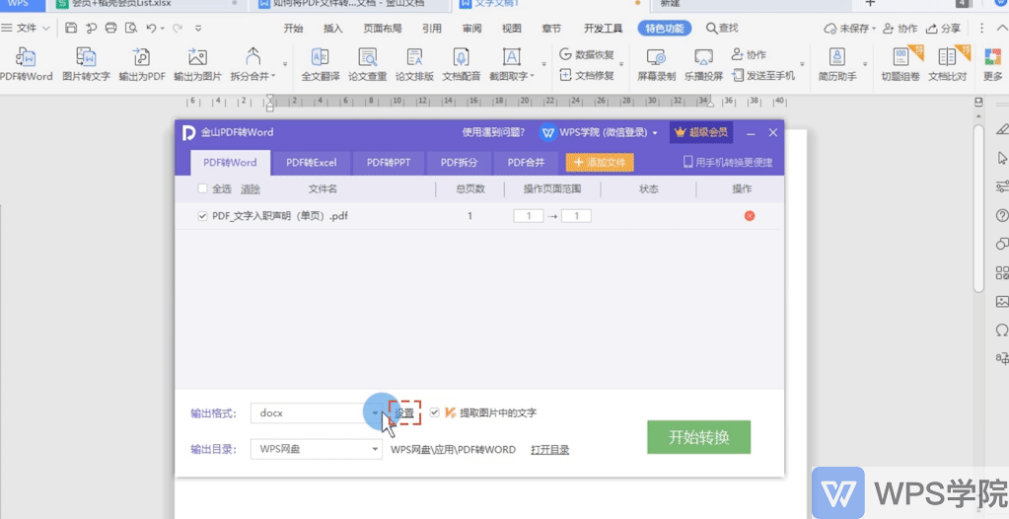Toggle the 全选 checkbox
The height and width of the screenshot is (519, 1009).
203,188
